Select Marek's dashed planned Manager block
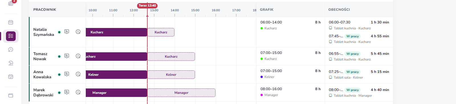The image size is (456, 104). point(181,93)
